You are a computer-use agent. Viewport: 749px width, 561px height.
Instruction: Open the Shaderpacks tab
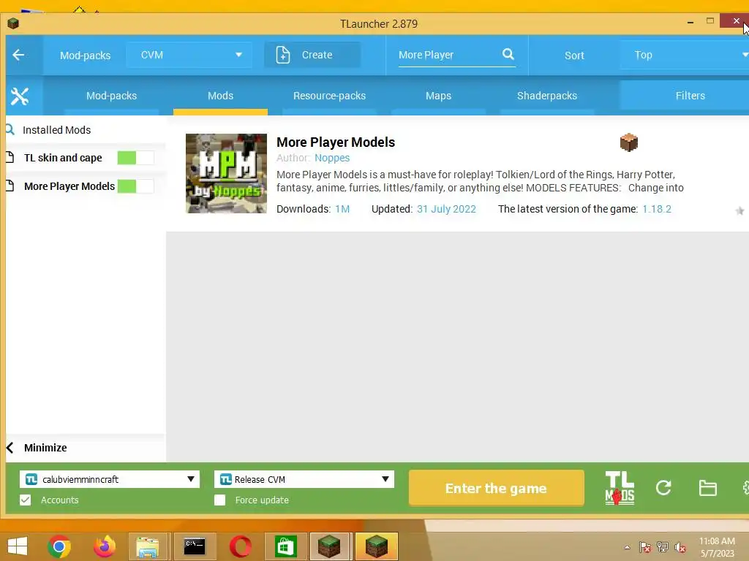click(547, 96)
